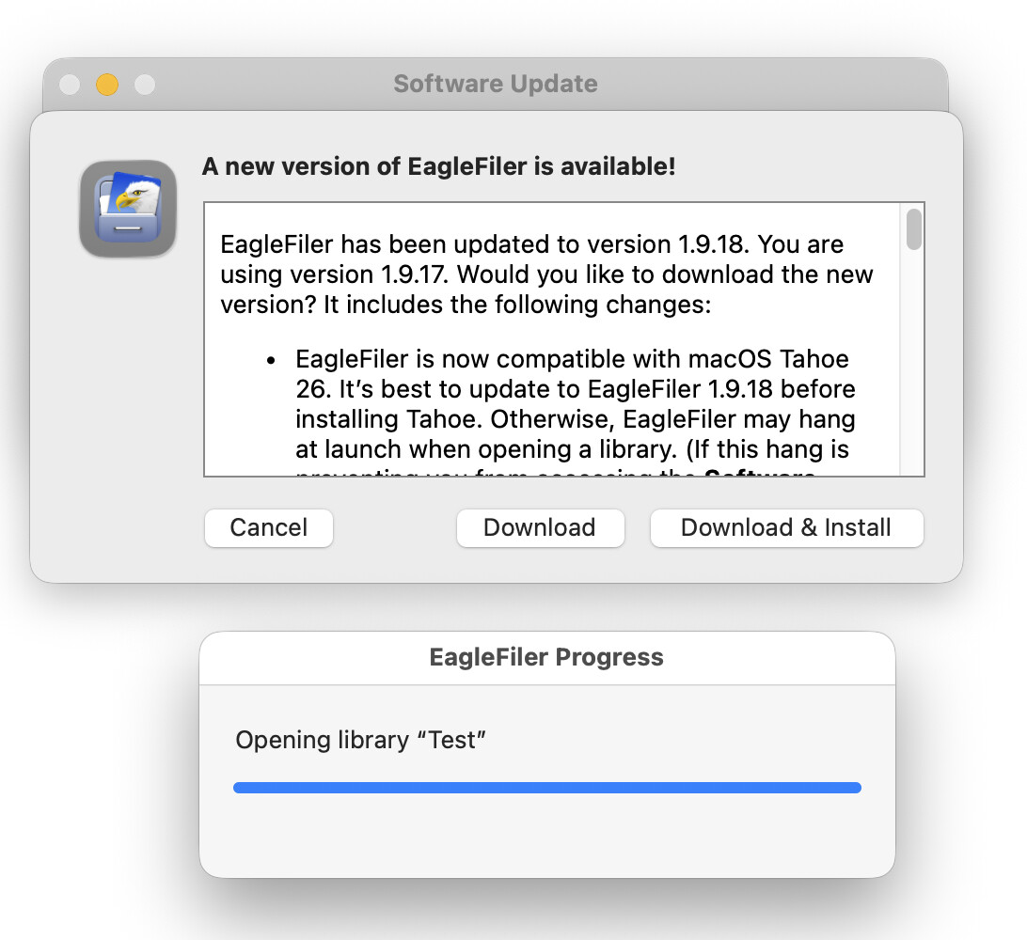
Task: Click the scrollbar track below the thumb
Action: point(913,376)
